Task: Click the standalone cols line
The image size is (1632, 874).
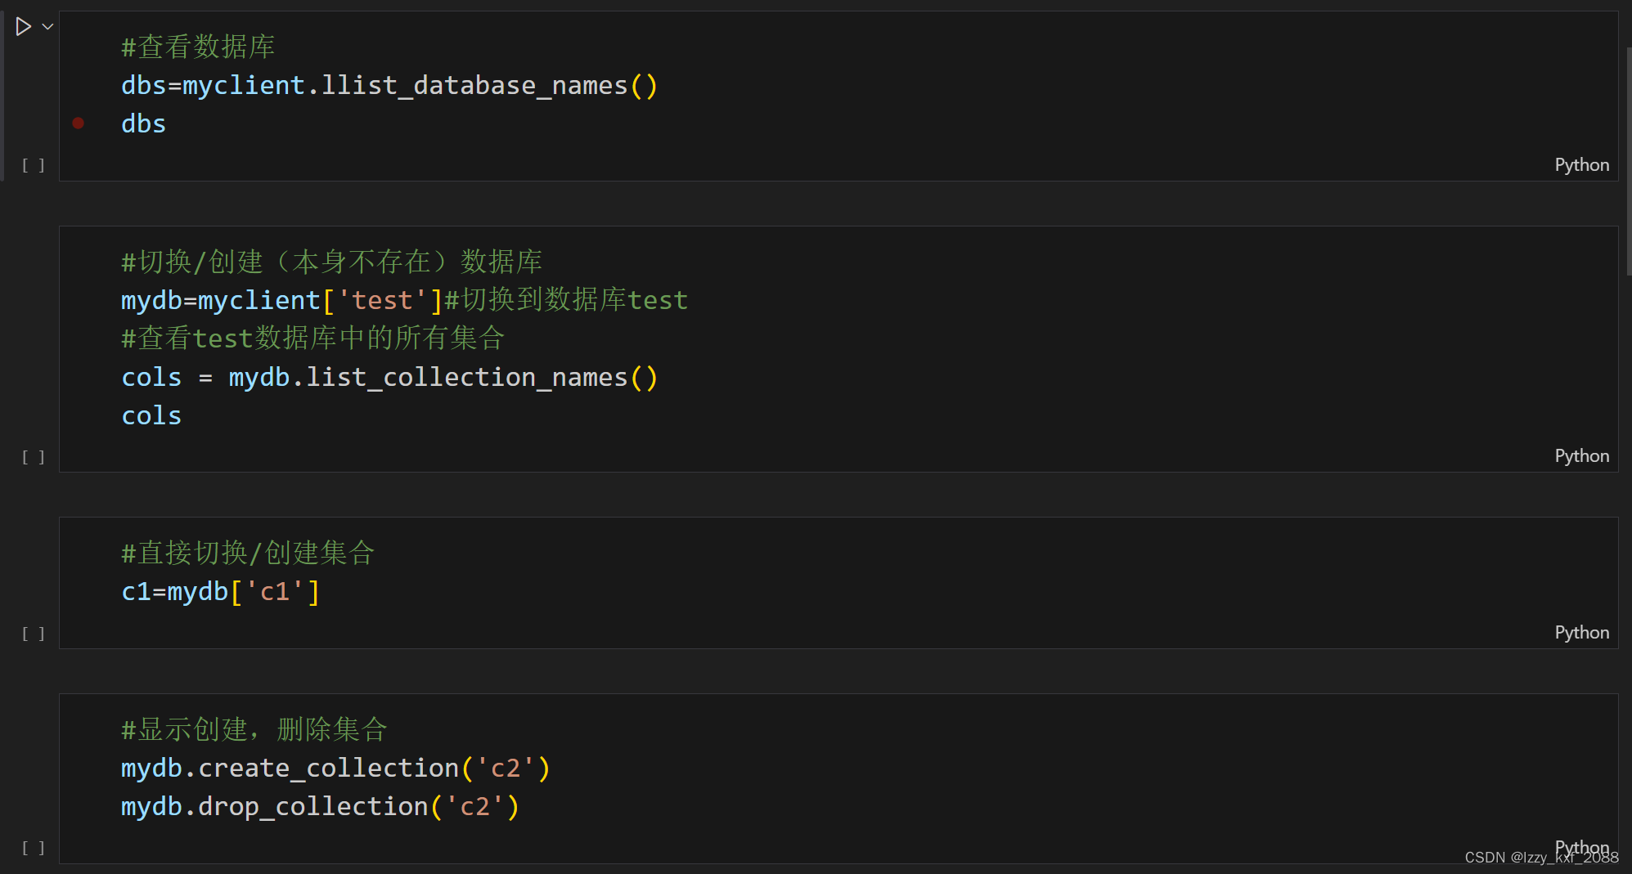Action: pos(151,415)
